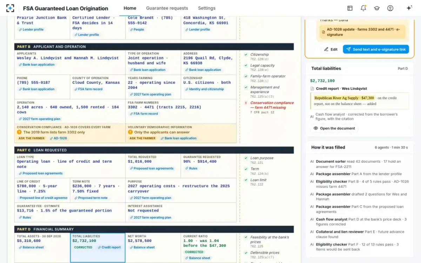Click the "Family-farm operator" rule text

[x=268, y=76]
